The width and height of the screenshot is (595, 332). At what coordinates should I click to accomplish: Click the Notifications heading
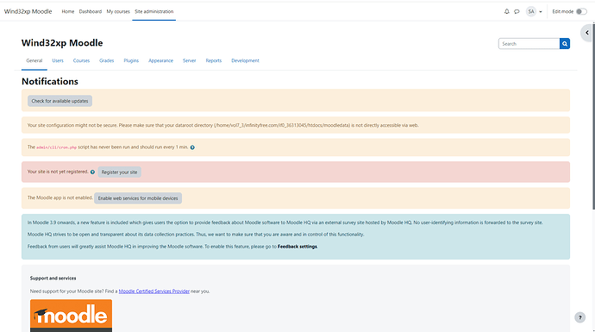point(50,81)
